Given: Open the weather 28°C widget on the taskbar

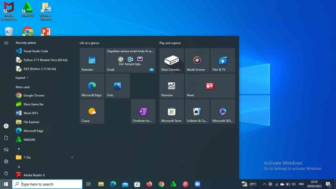Looking at the screenshot, I should tap(249, 184).
